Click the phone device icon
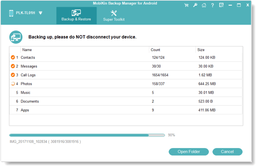256x166 pixels. 10,13
